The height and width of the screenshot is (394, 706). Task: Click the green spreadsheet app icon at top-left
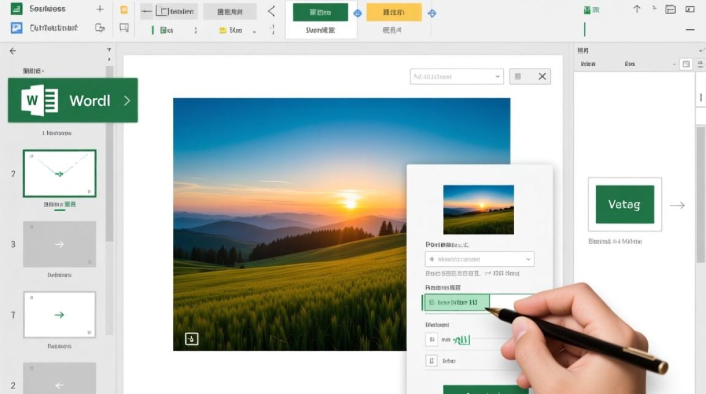pyautogui.click(x=17, y=9)
